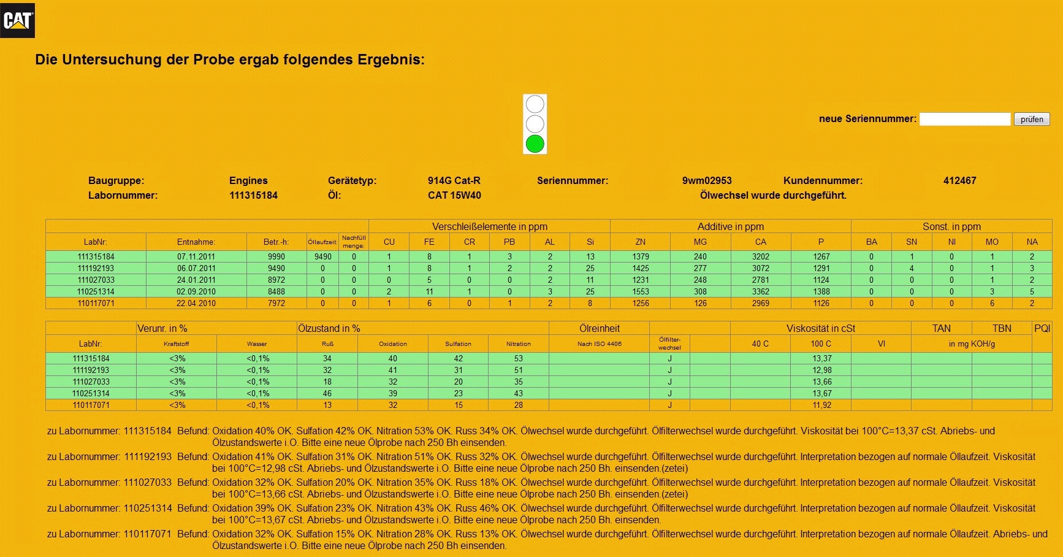Click the 'Viskosität in cSt' header
This screenshot has height=557, width=1063.
(821, 328)
